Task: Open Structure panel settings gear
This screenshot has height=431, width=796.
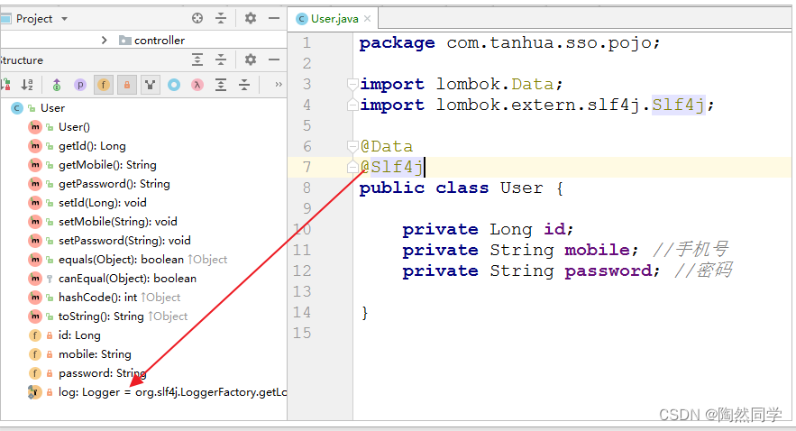Action: [x=251, y=60]
